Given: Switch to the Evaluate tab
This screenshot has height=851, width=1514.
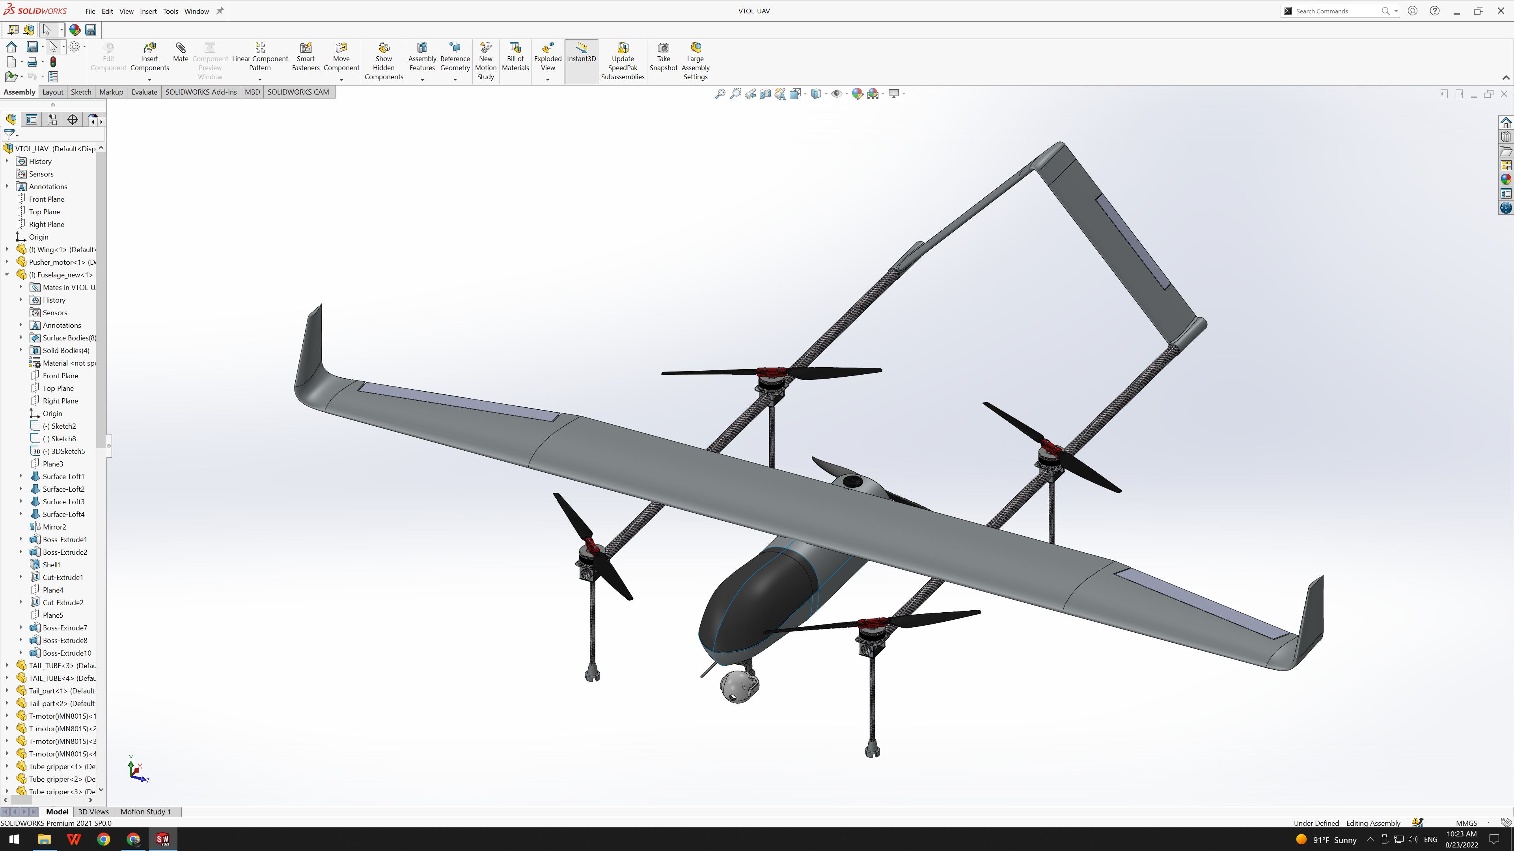Looking at the screenshot, I should coord(144,92).
